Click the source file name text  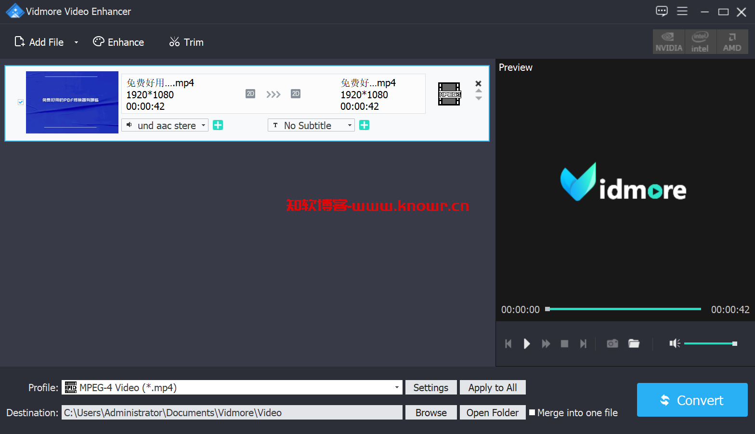pos(160,83)
